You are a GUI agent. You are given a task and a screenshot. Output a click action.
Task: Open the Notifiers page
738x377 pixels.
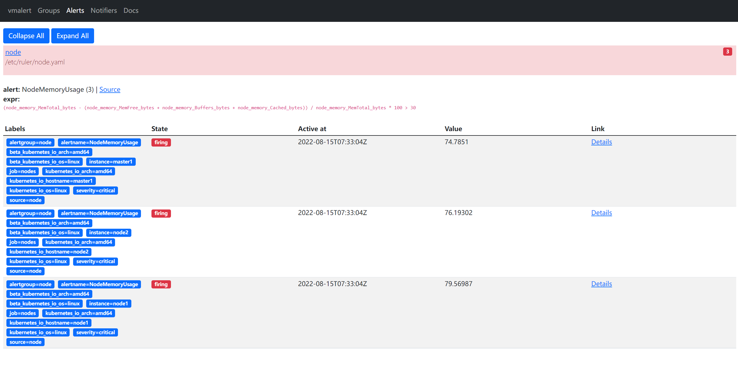[104, 10]
